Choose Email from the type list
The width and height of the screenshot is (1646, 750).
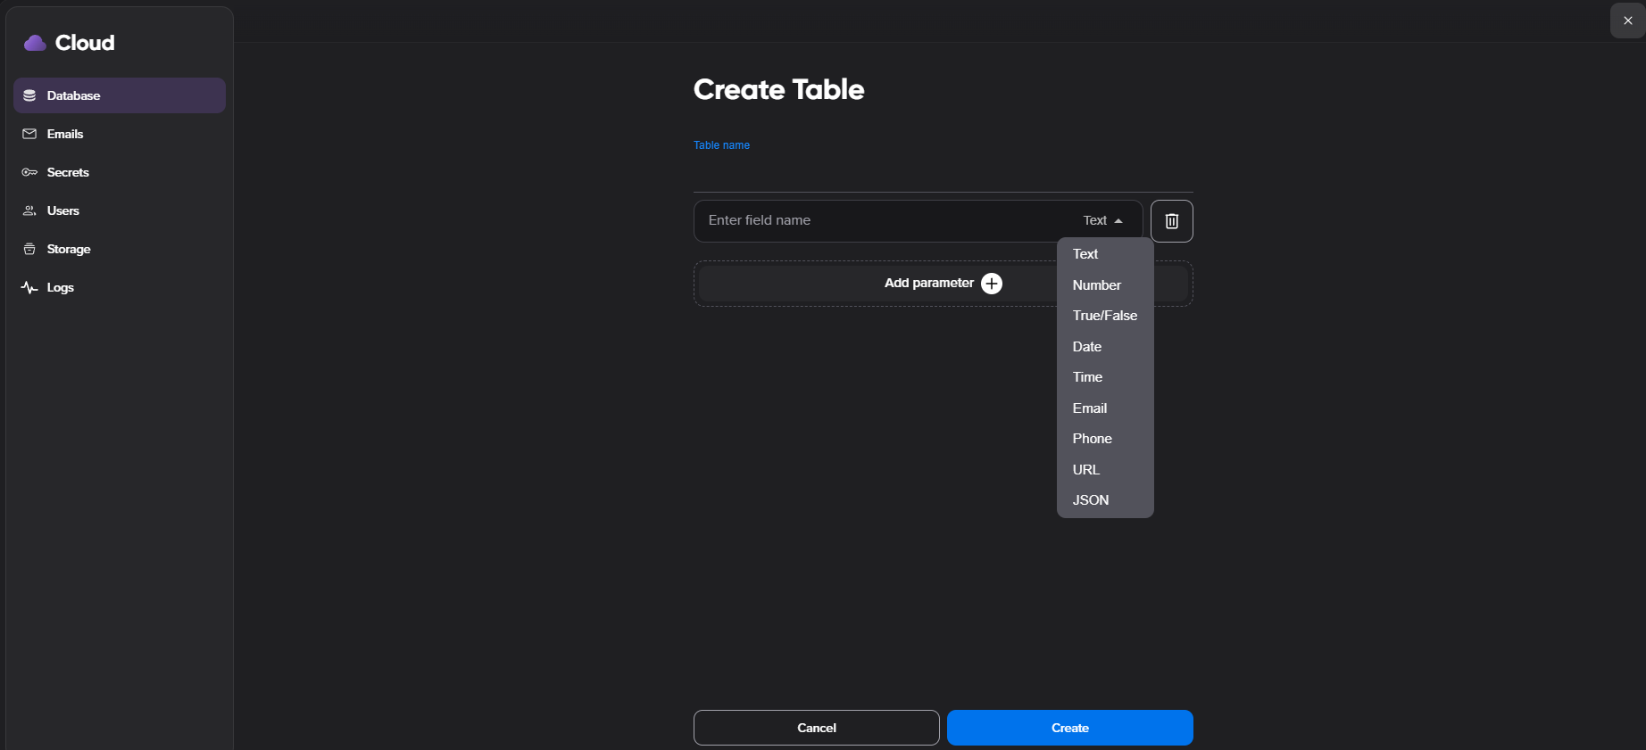click(1105, 408)
